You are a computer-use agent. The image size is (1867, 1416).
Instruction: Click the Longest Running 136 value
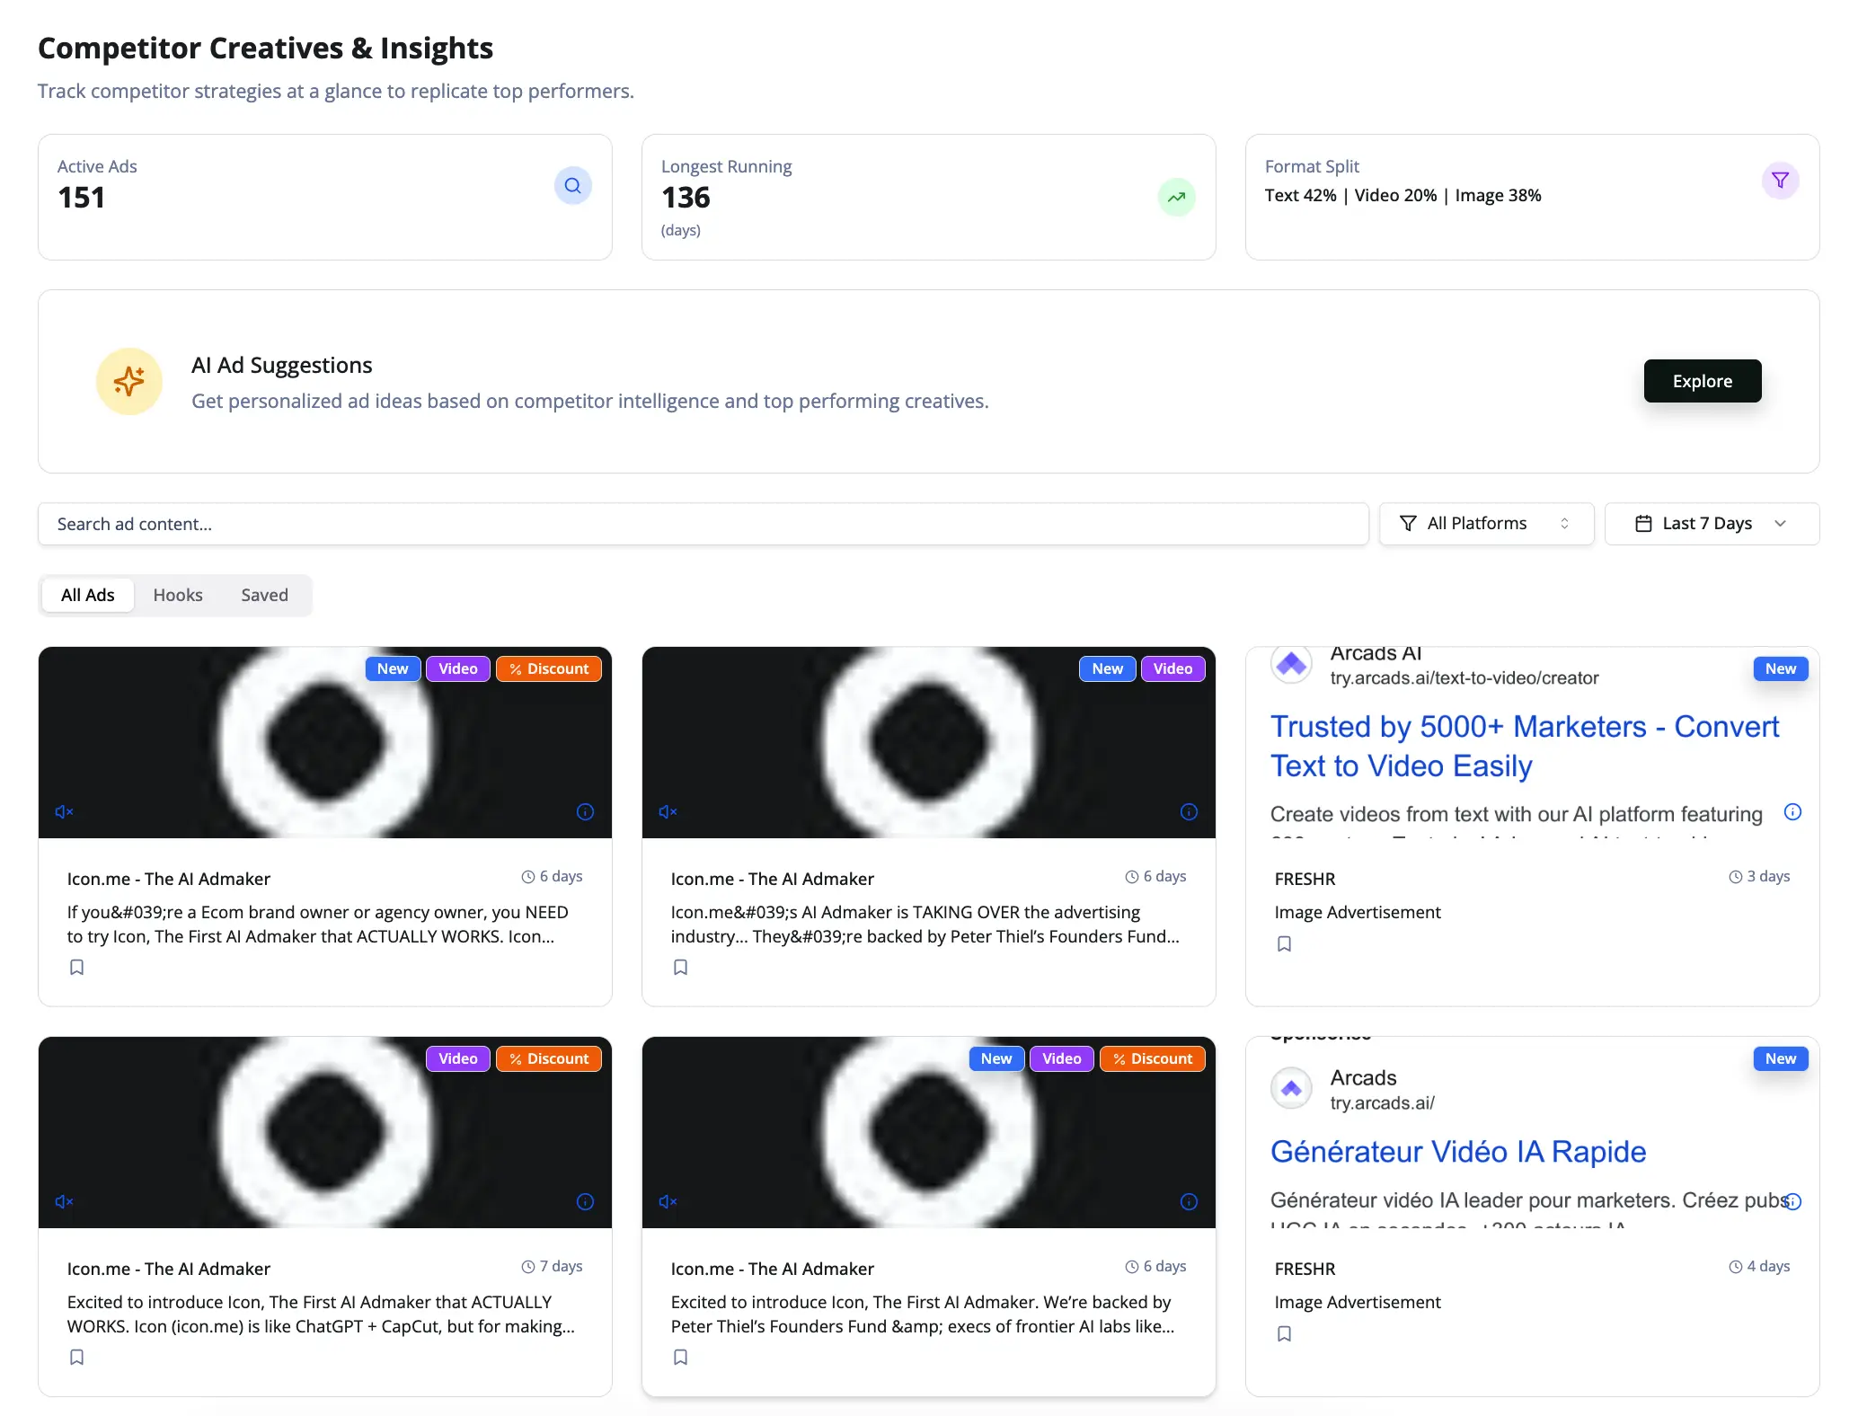[686, 198]
